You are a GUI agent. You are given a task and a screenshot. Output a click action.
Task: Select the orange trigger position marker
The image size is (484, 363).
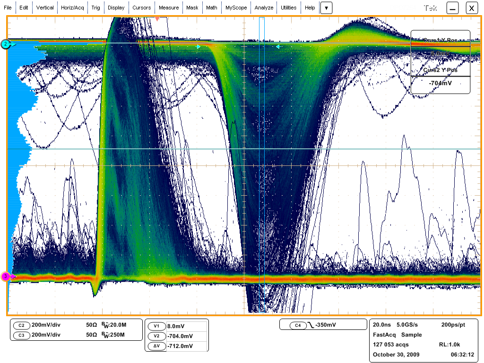pos(157,18)
